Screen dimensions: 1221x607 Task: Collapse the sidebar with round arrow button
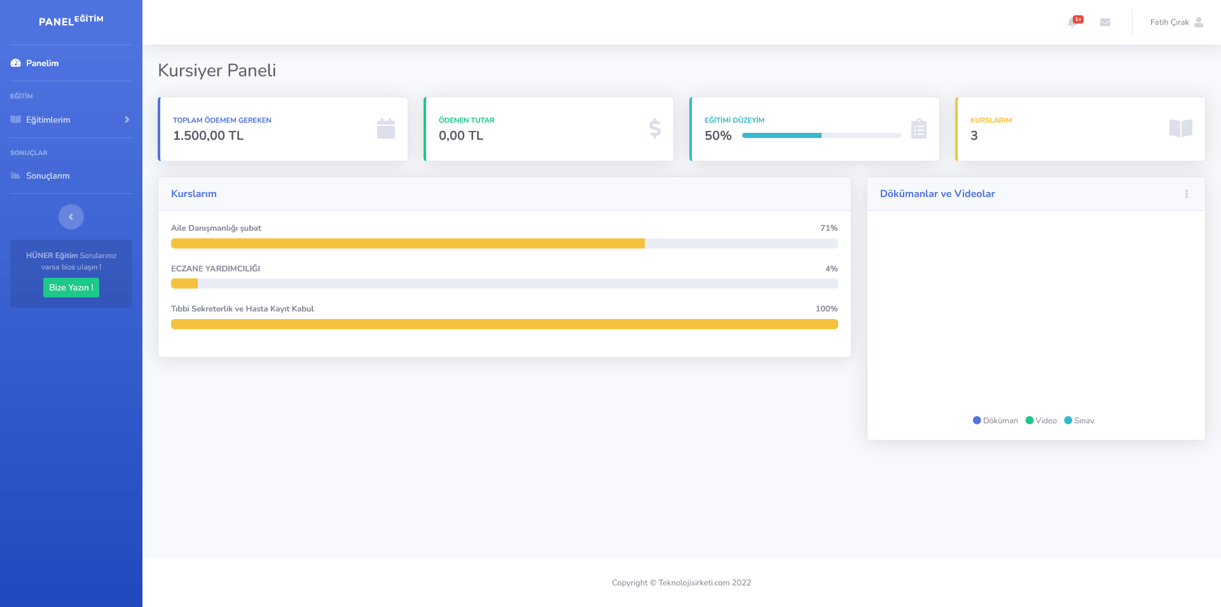pyautogui.click(x=71, y=217)
